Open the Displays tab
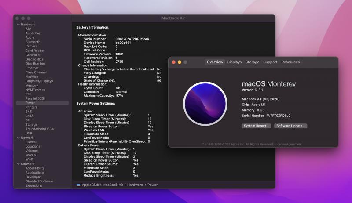This screenshot has height=203, width=352. pyautogui.click(x=234, y=62)
